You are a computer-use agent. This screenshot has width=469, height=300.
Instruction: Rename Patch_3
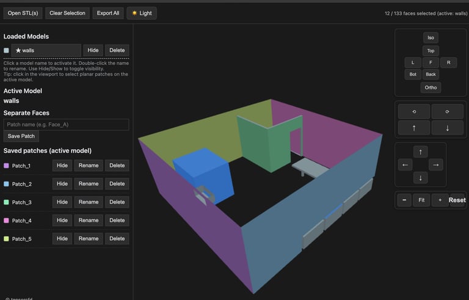pyautogui.click(x=89, y=202)
